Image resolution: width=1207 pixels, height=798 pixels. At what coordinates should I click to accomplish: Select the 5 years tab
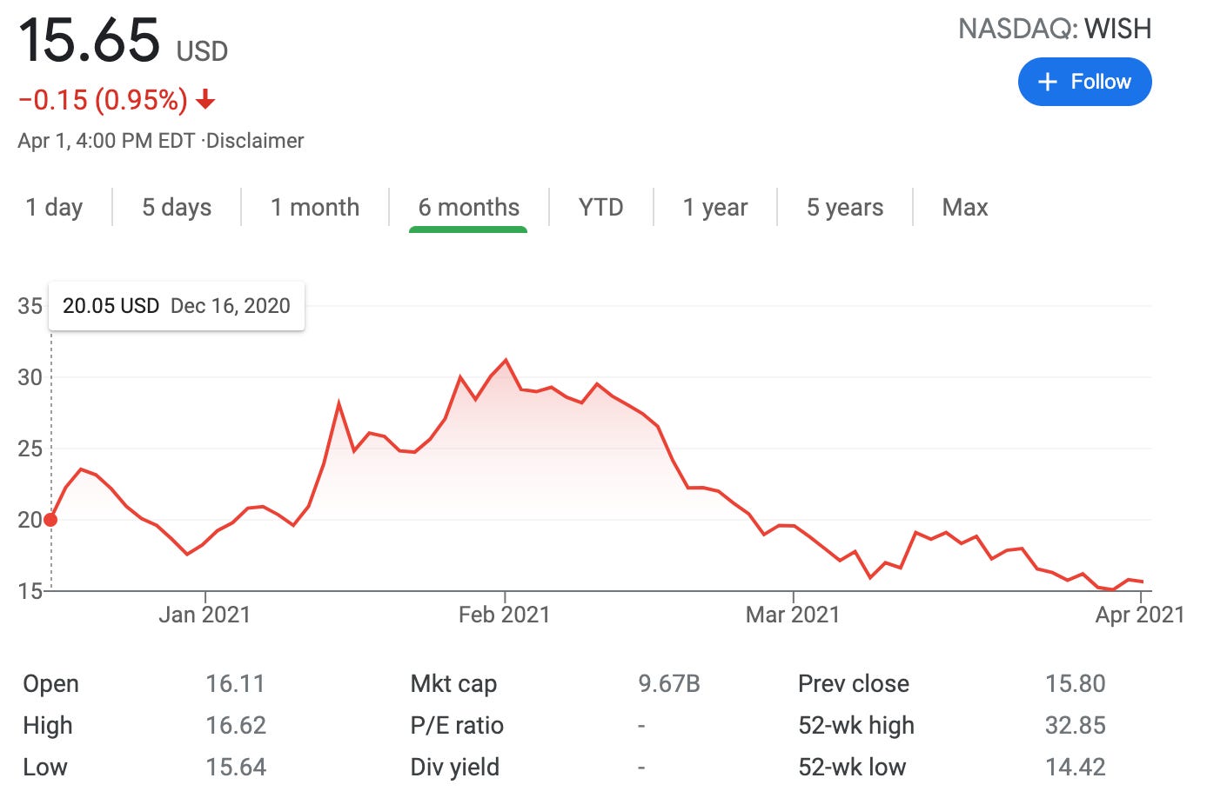(x=845, y=207)
